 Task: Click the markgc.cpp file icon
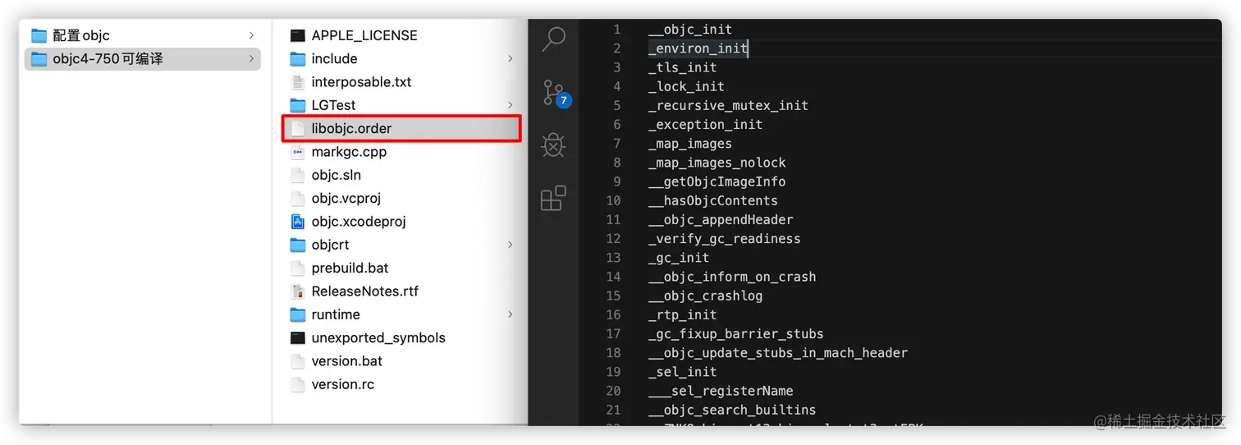[x=298, y=152]
